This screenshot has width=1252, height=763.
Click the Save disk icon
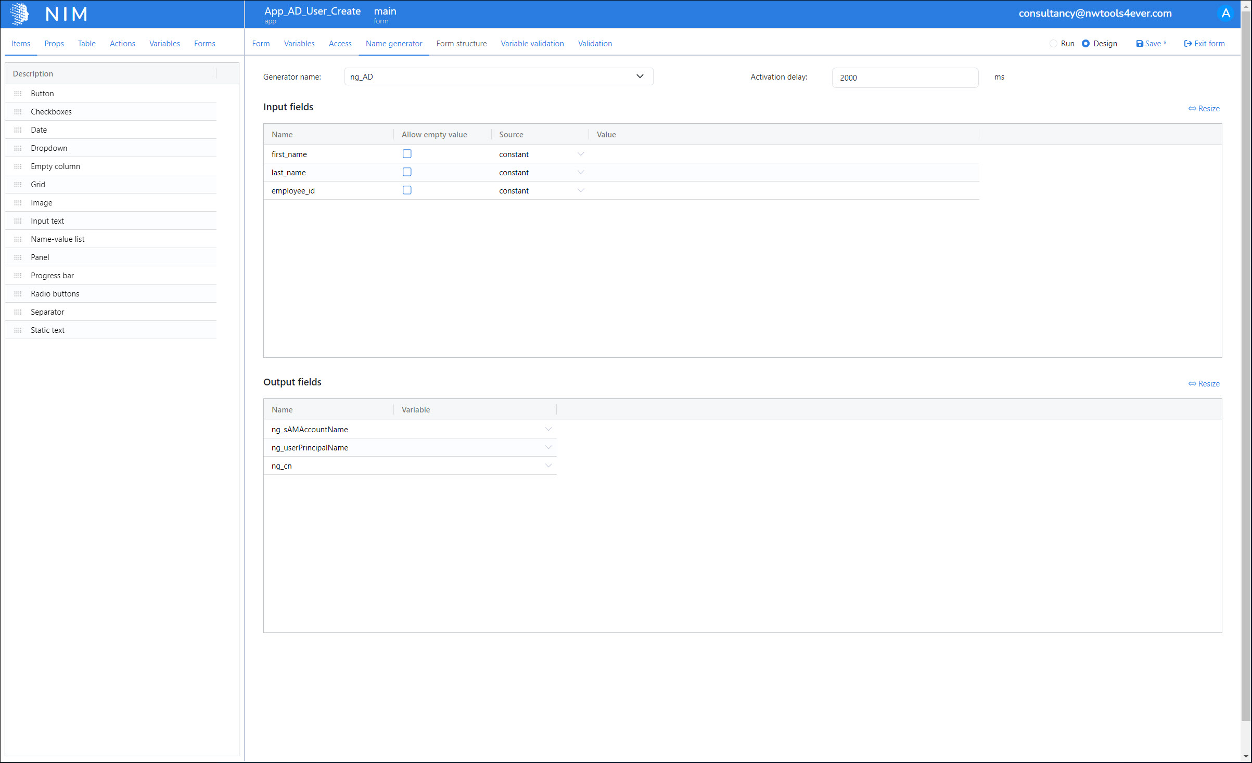point(1140,44)
